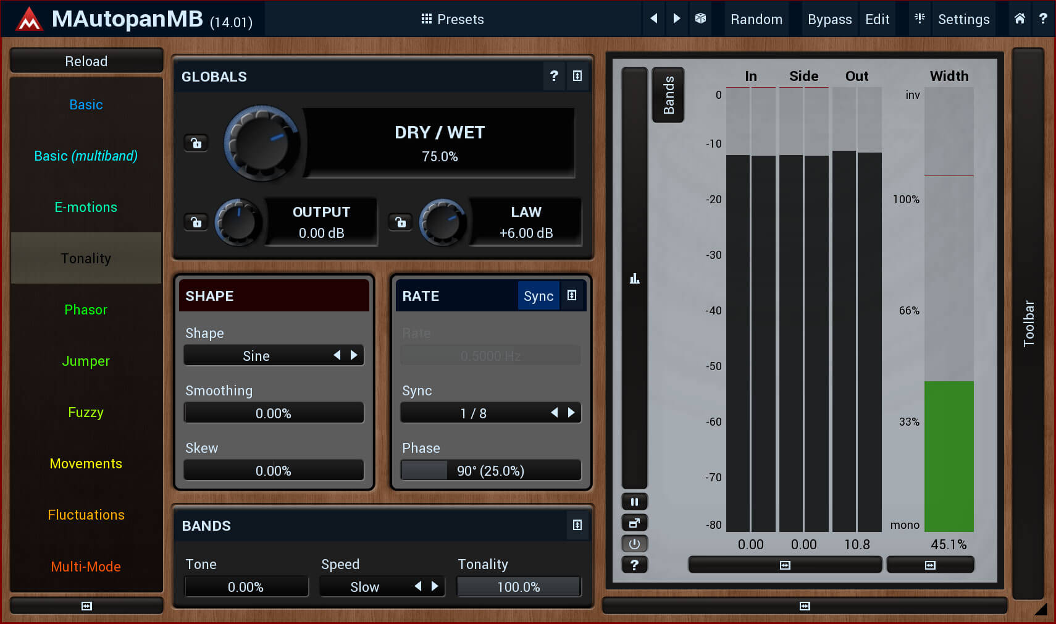1056x624 pixels.
Task: Click the Random button
Action: [756, 19]
